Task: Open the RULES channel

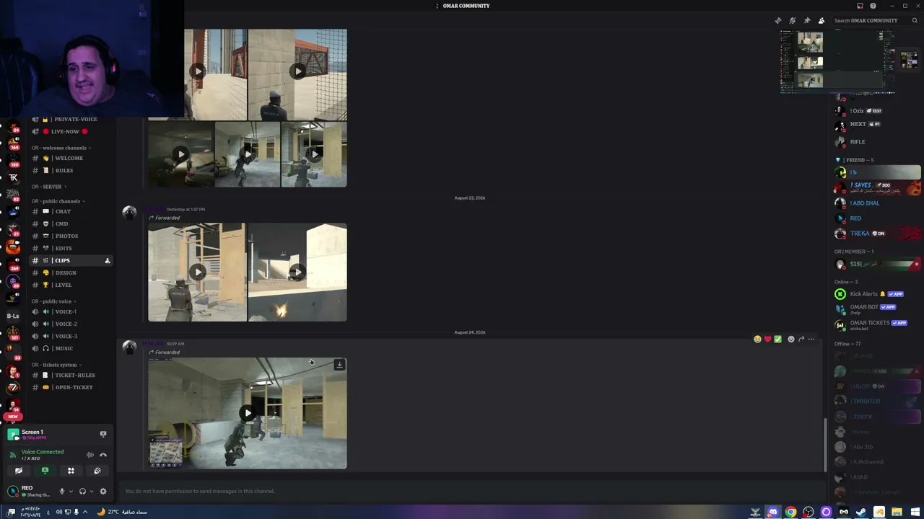Action: coord(71,170)
